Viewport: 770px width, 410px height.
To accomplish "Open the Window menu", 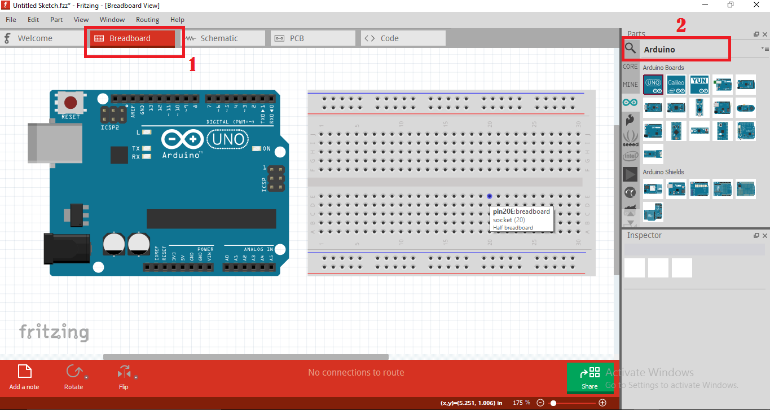I will click(112, 20).
